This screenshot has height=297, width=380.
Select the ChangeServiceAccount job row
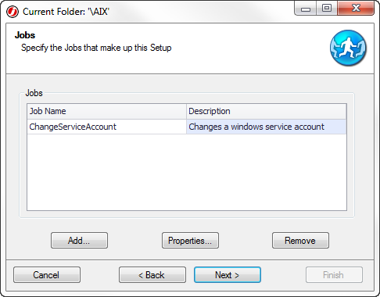(187, 127)
